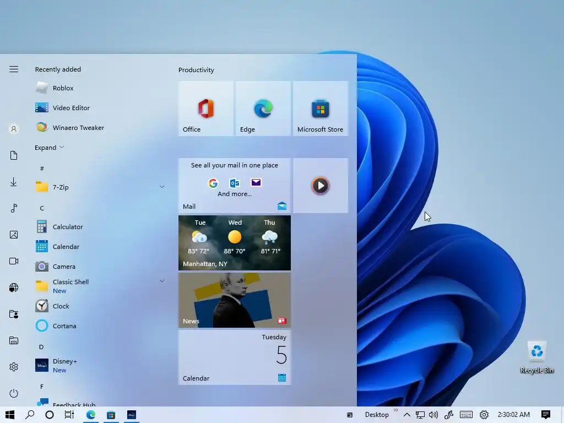Open File Explorer from the Start sidebar
This screenshot has width=564, height=423.
click(x=14, y=340)
